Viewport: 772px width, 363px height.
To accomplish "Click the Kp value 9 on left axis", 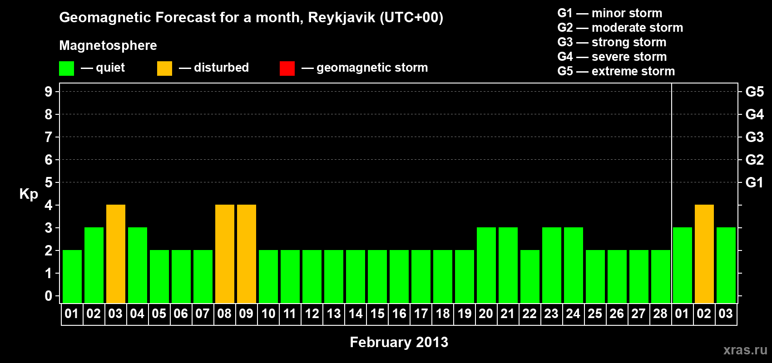I will point(48,92).
